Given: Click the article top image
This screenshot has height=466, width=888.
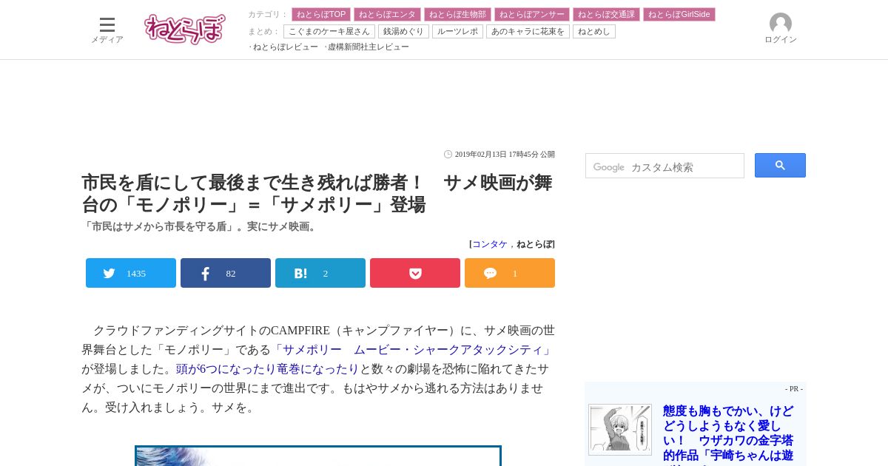Looking at the screenshot, I should pos(318,456).
